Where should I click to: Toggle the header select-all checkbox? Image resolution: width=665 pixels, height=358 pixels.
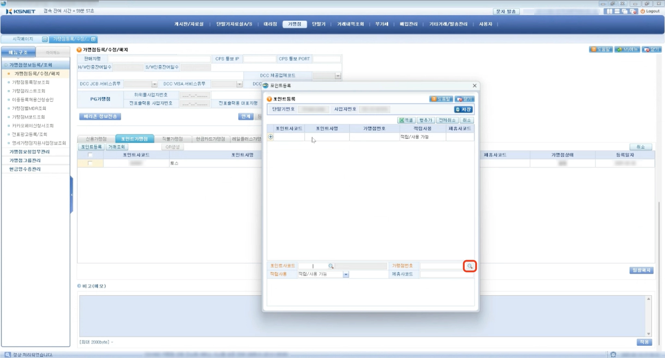pos(90,155)
